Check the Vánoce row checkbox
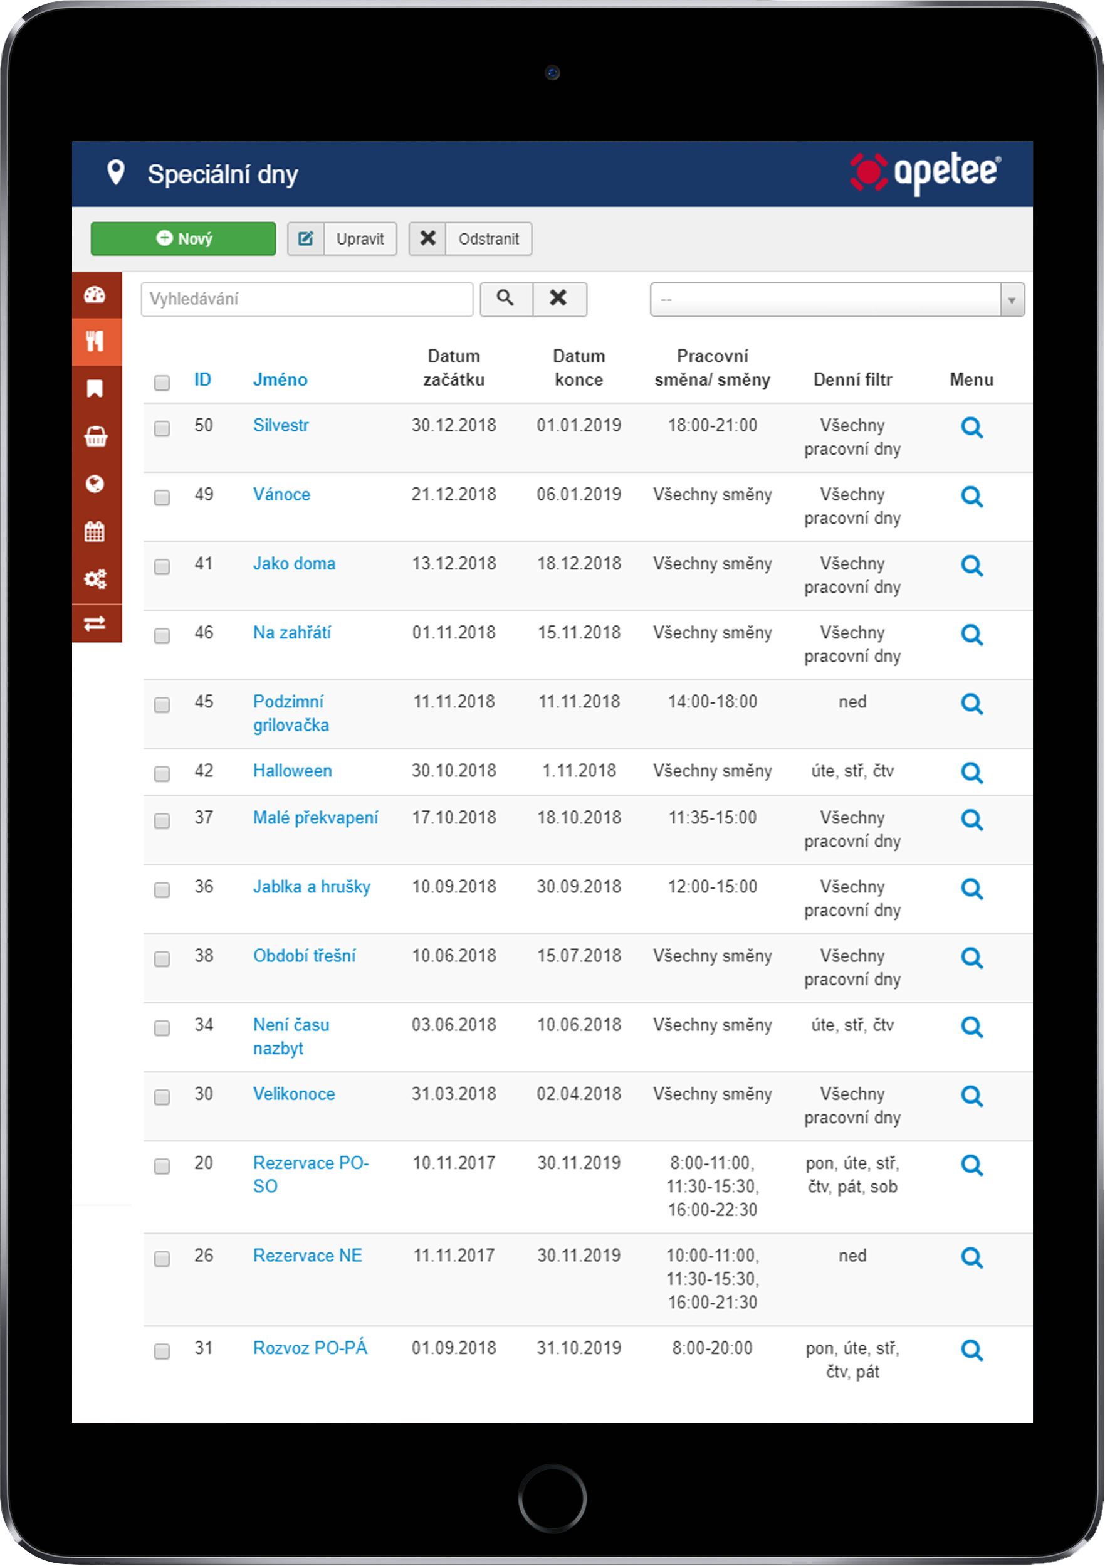Screen dimensions: 1105x1566 162,497
